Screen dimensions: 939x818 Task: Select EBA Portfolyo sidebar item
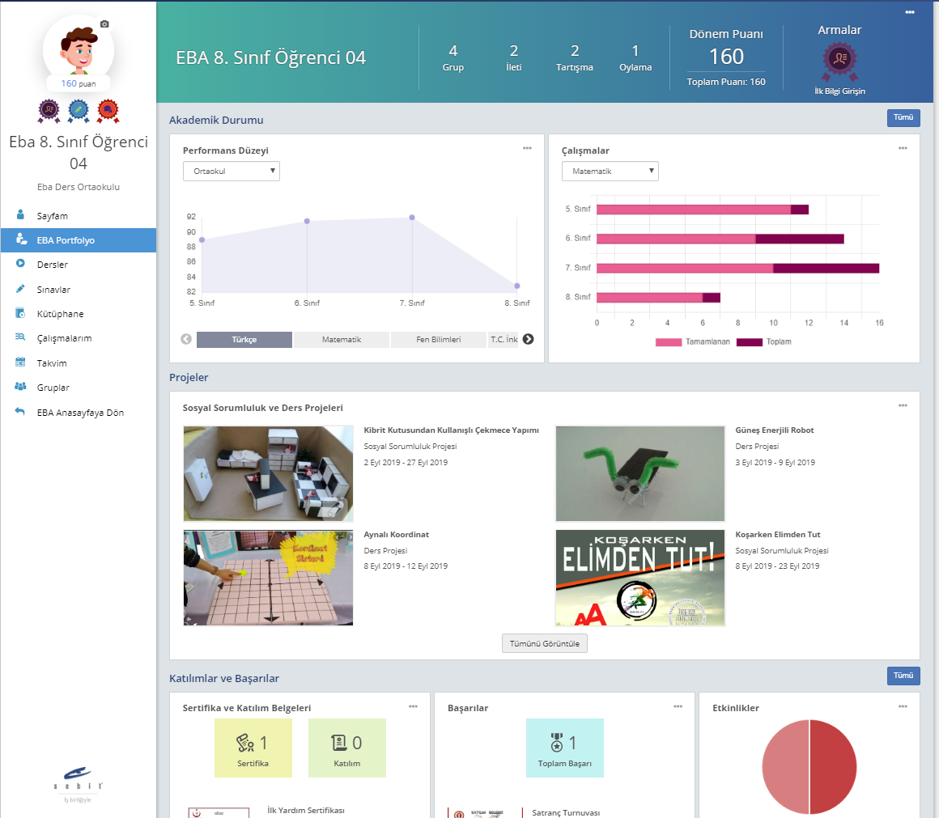click(x=79, y=240)
